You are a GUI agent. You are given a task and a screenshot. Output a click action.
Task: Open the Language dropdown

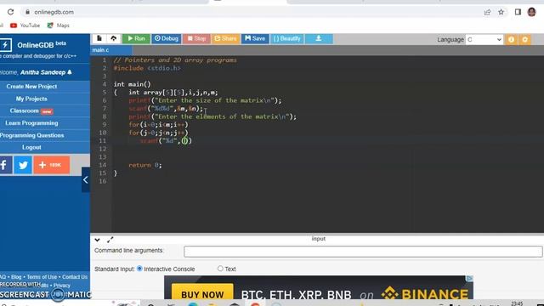(484, 40)
